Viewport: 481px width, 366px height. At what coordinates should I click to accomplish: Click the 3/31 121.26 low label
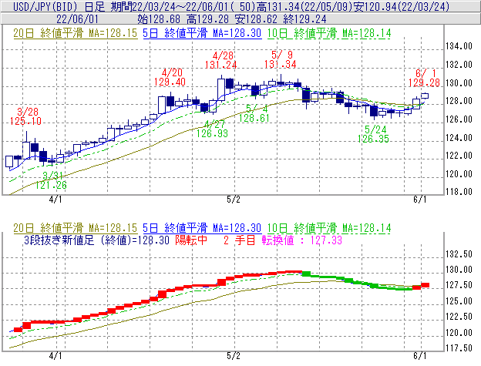(51, 180)
